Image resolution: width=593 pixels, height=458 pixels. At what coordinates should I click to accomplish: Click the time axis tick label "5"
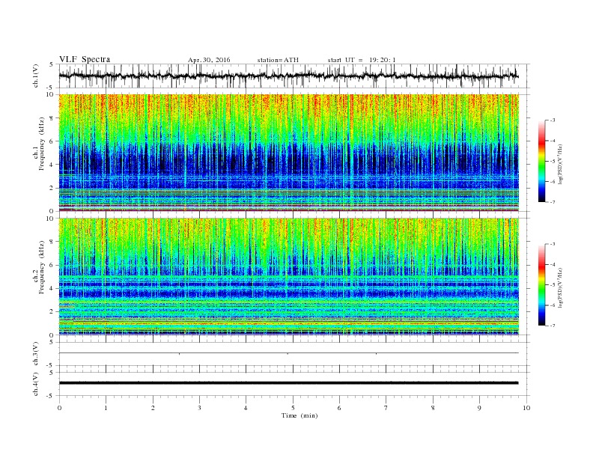click(293, 408)
